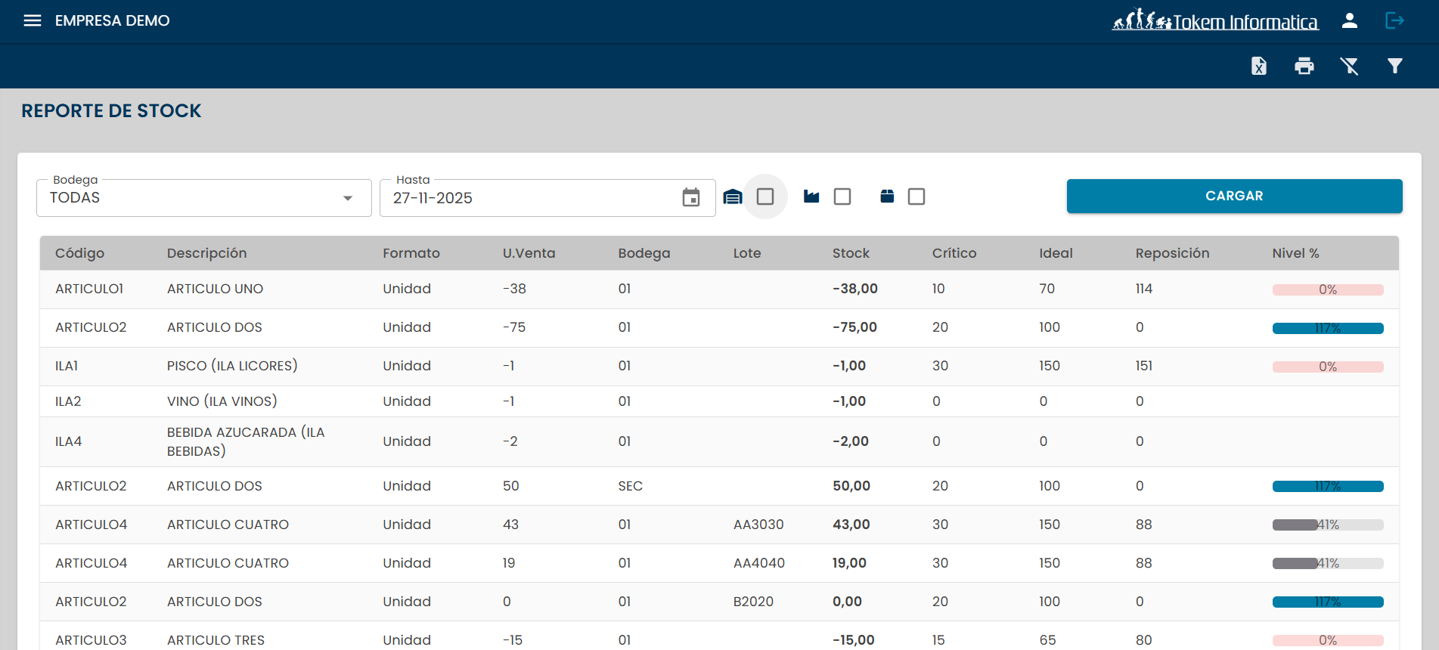Viewport: 1439px width, 650px height.
Task: Print the stock report
Action: click(x=1304, y=67)
